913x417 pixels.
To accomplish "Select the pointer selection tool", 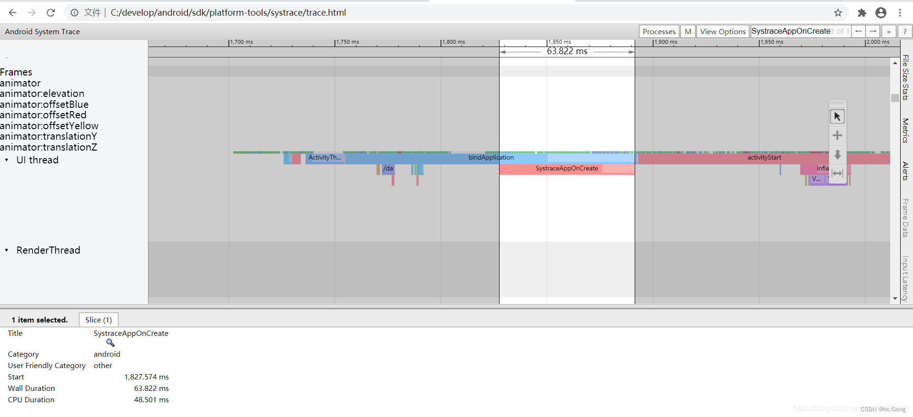I will 837,116.
